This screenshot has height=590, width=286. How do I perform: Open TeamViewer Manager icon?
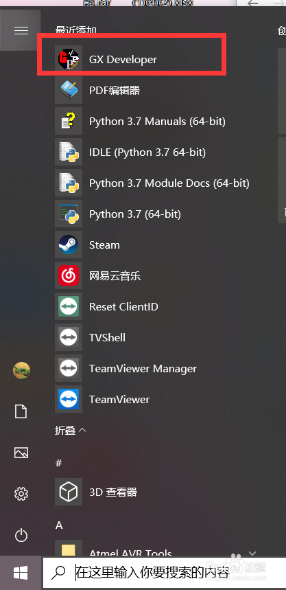coord(69,368)
